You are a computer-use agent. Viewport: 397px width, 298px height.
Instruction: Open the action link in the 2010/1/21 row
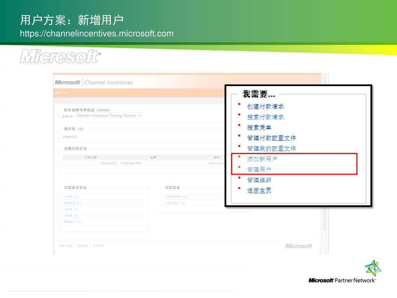[x=216, y=163]
